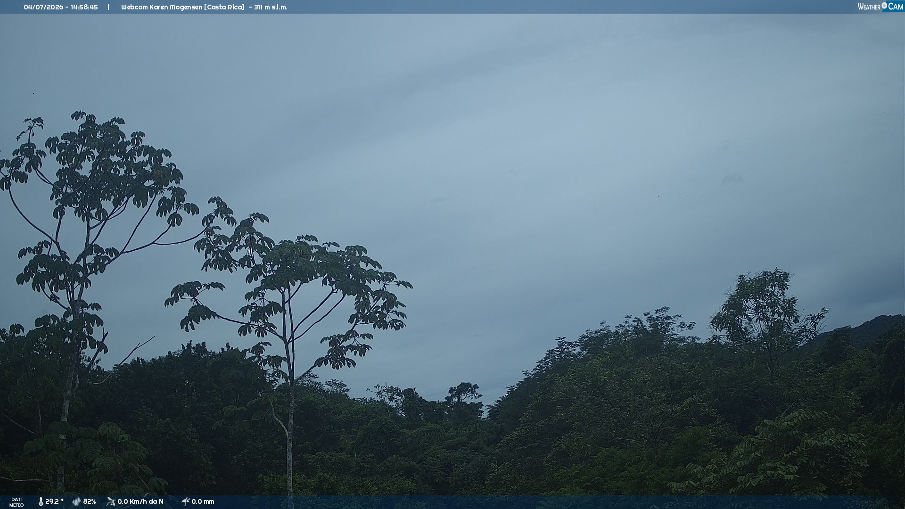Click the thermometer temperature icon
The height and width of the screenshot is (509, 905).
41,502
